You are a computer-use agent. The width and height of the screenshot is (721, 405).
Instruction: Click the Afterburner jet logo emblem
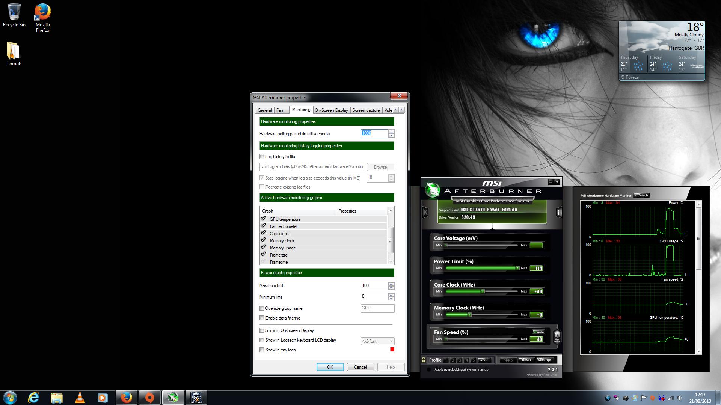click(432, 190)
